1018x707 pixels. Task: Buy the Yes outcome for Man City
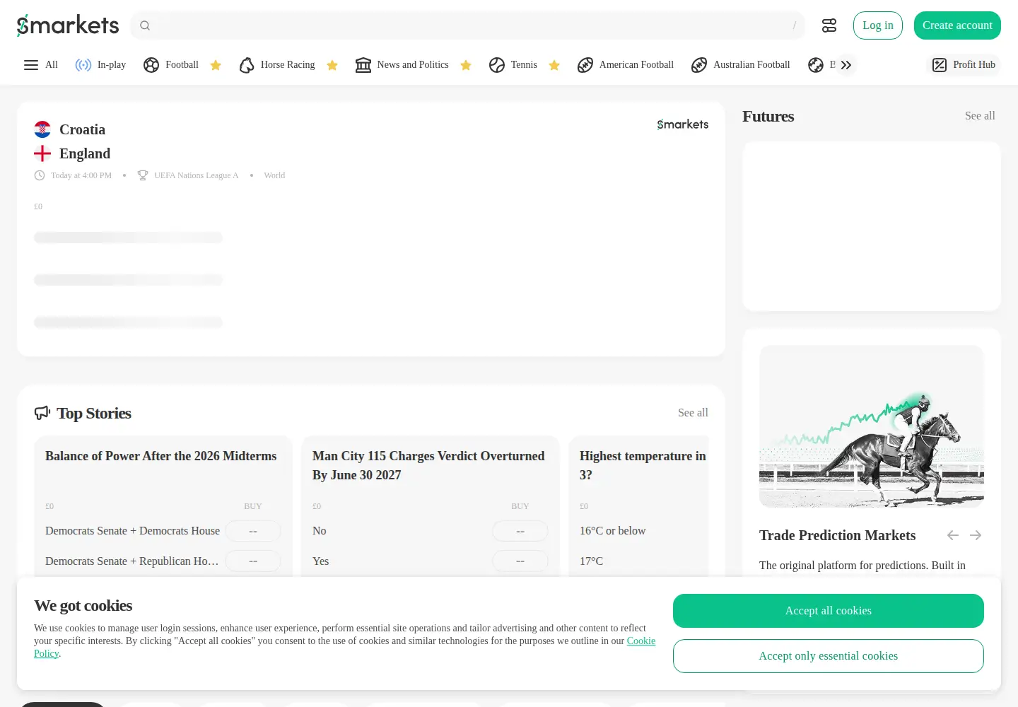tap(520, 561)
